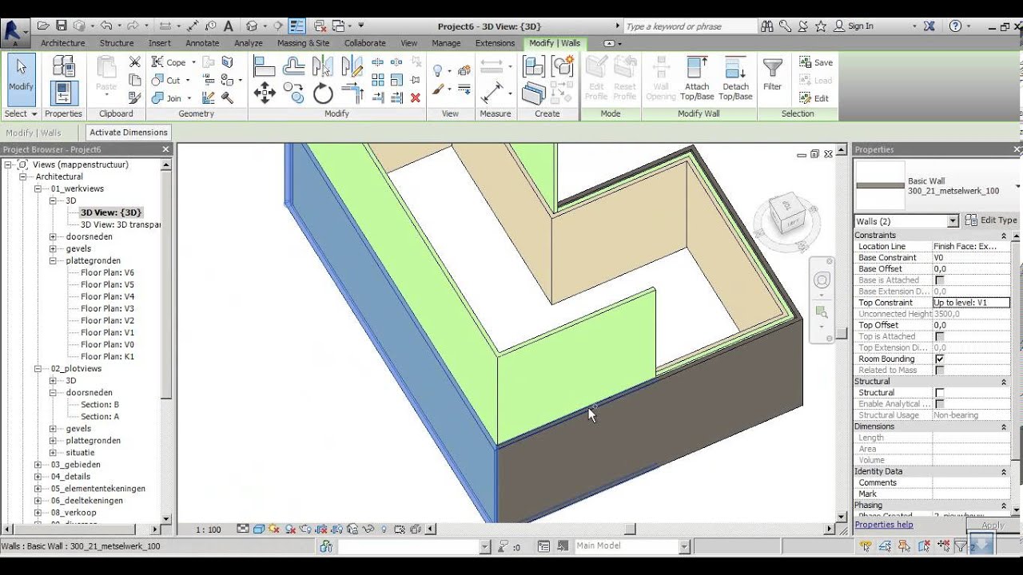Viewport: 1023px width, 575px height.
Task: Open the Architecture ribbon tab
Action: [x=62, y=43]
